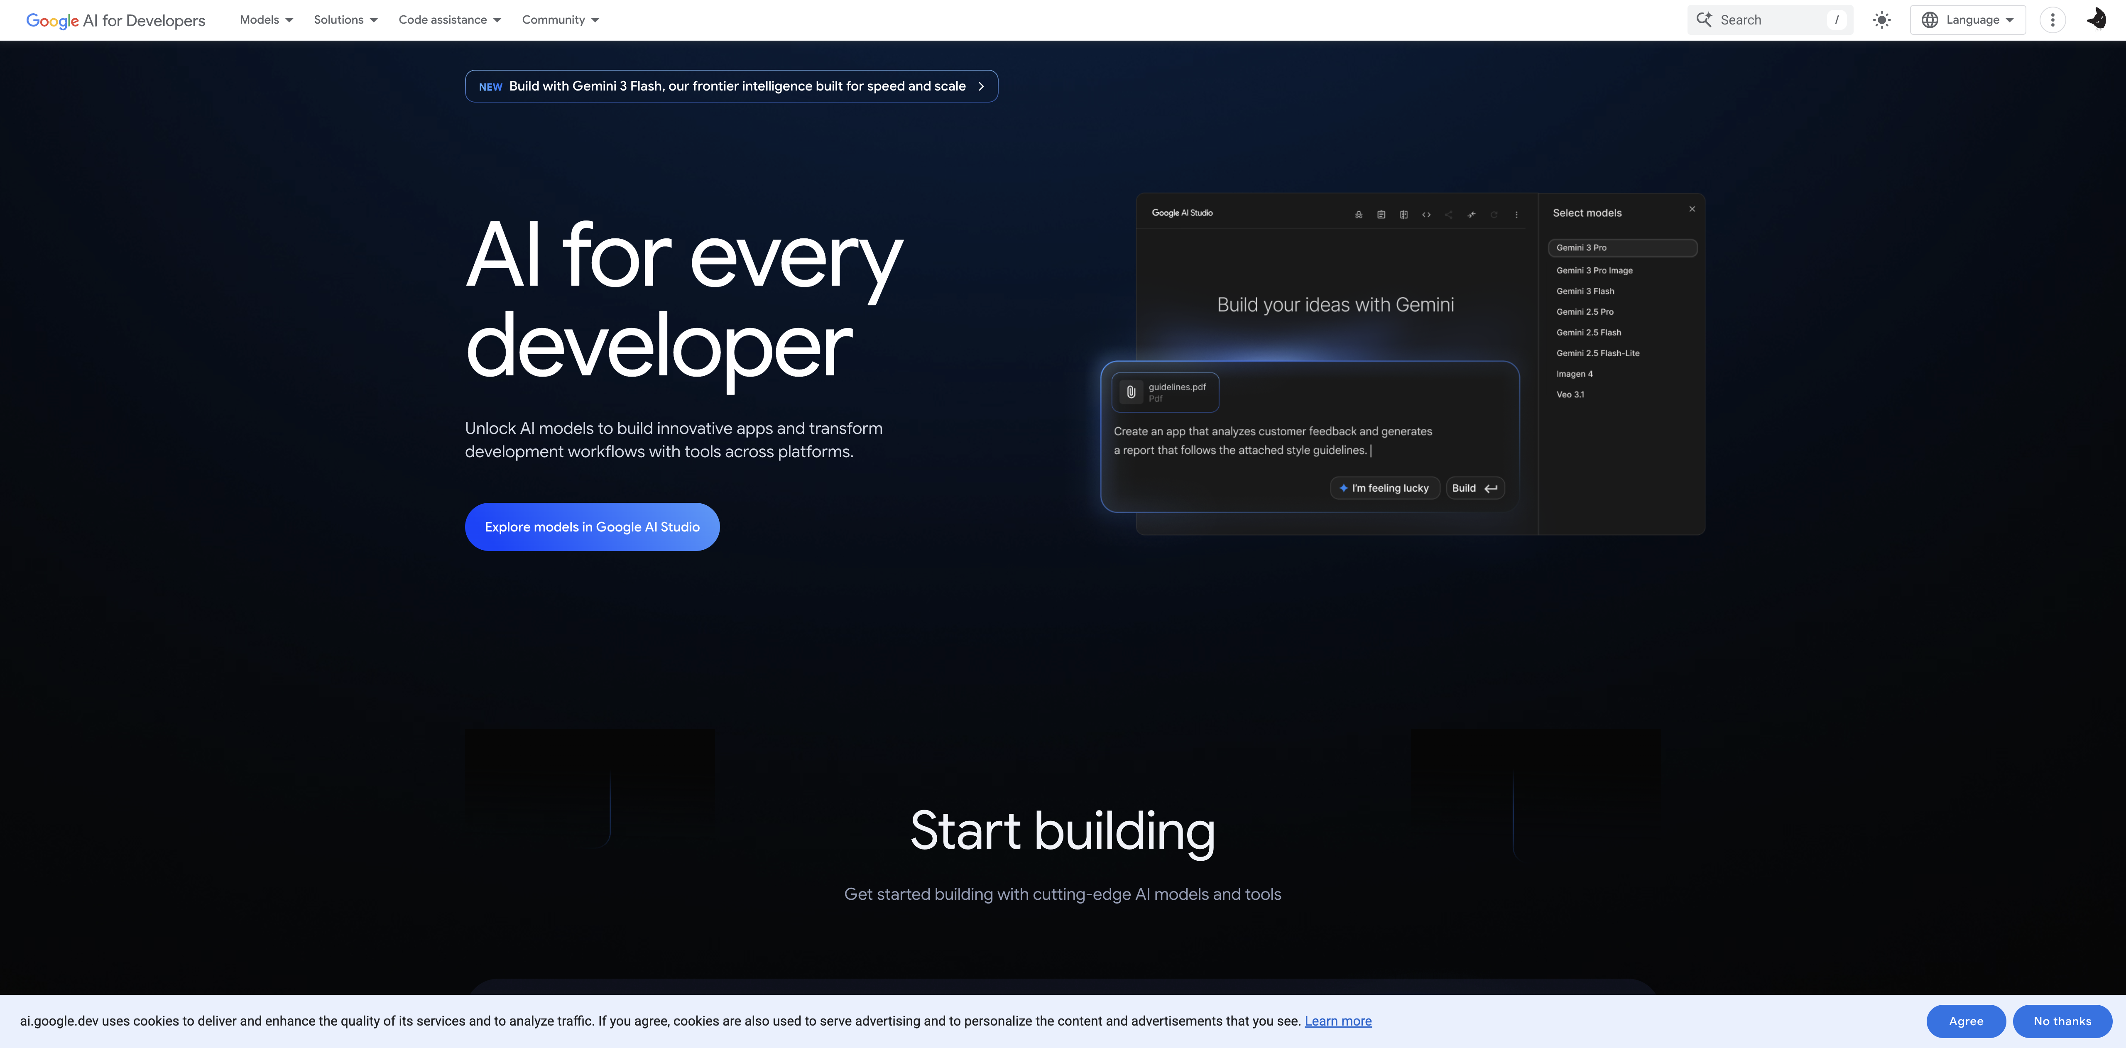Click the Google AI for Developers logo
This screenshot has height=1048, width=2126.
point(115,20)
